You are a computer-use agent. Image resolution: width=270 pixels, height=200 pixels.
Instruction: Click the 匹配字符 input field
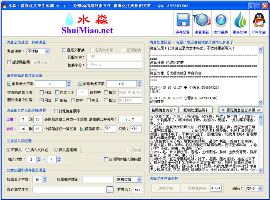(114, 57)
